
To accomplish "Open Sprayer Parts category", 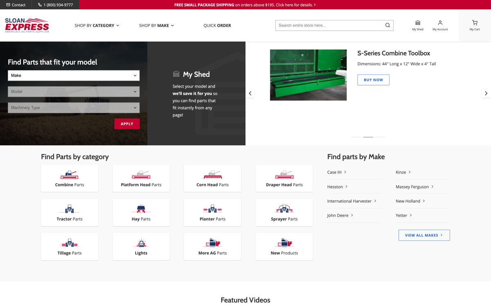I will point(284,213).
